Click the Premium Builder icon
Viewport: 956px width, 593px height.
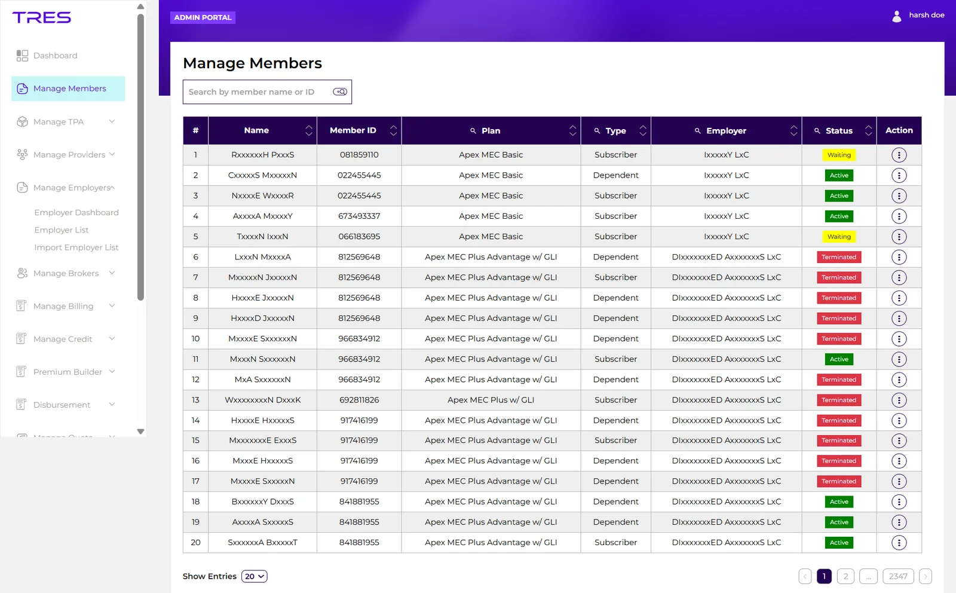[x=21, y=372]
